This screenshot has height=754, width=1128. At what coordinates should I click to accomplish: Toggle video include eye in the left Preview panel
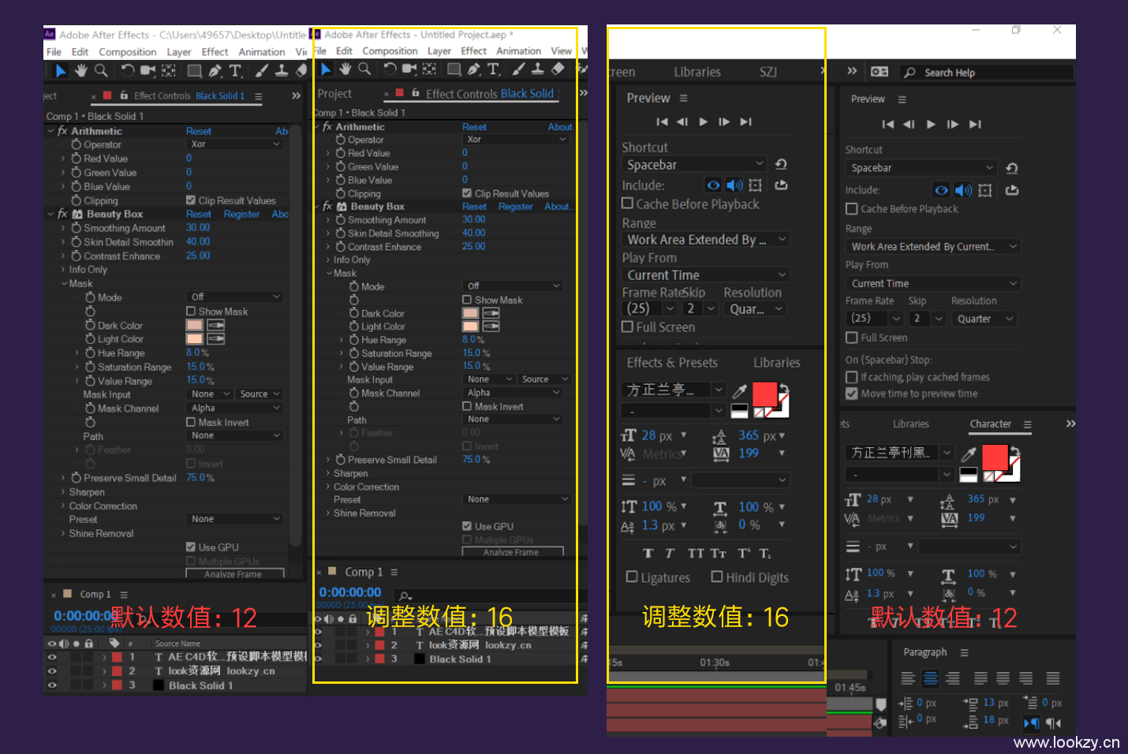click(713, 185)
